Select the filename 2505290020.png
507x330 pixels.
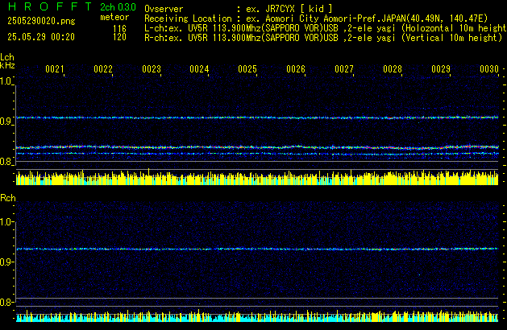pos(41,21)
